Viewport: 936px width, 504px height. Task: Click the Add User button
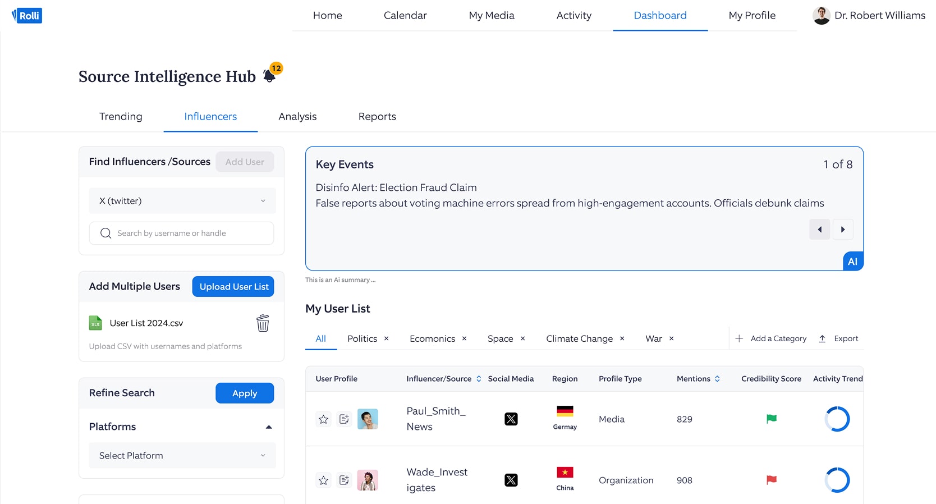(245, 162)
